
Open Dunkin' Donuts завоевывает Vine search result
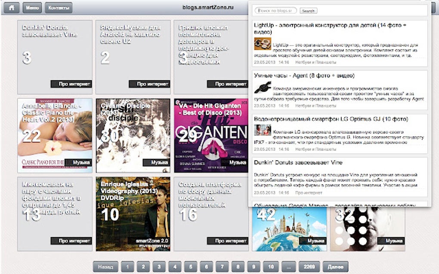pyautogui.click(x=298, y=163)
